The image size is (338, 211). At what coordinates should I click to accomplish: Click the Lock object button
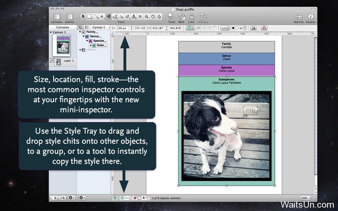(x=191, y=16)
